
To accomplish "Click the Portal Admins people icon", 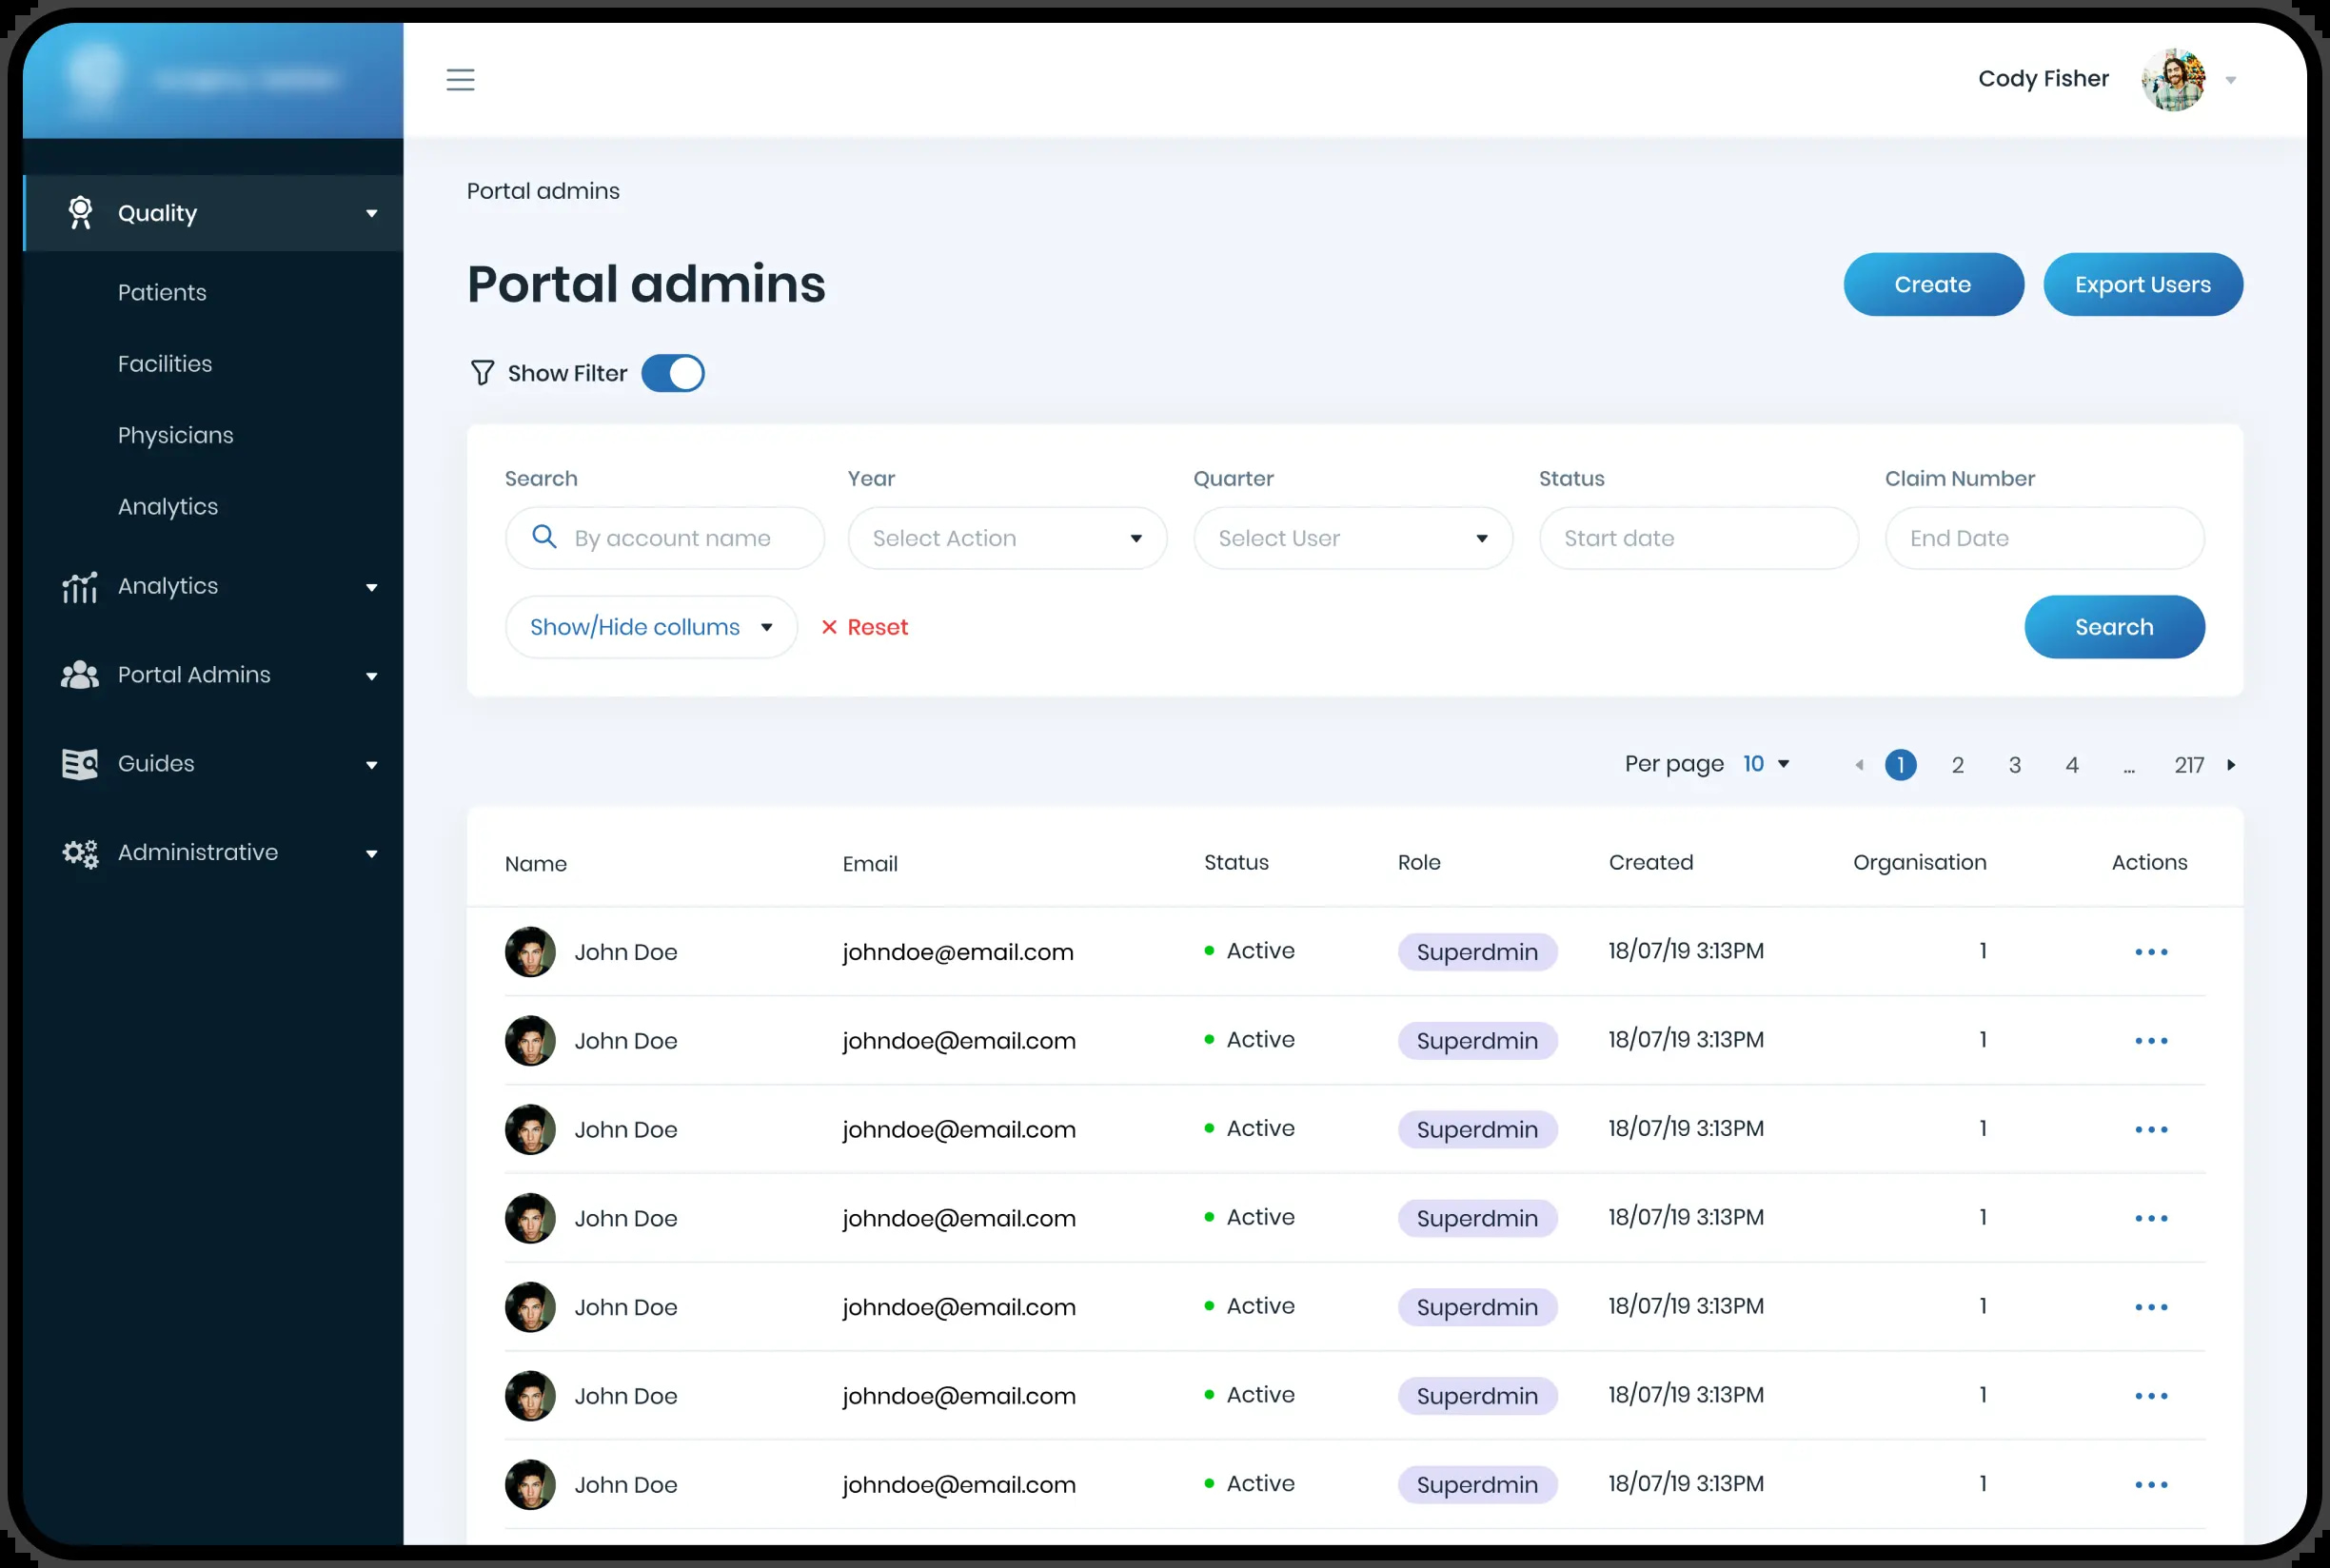I will (80, 675).
